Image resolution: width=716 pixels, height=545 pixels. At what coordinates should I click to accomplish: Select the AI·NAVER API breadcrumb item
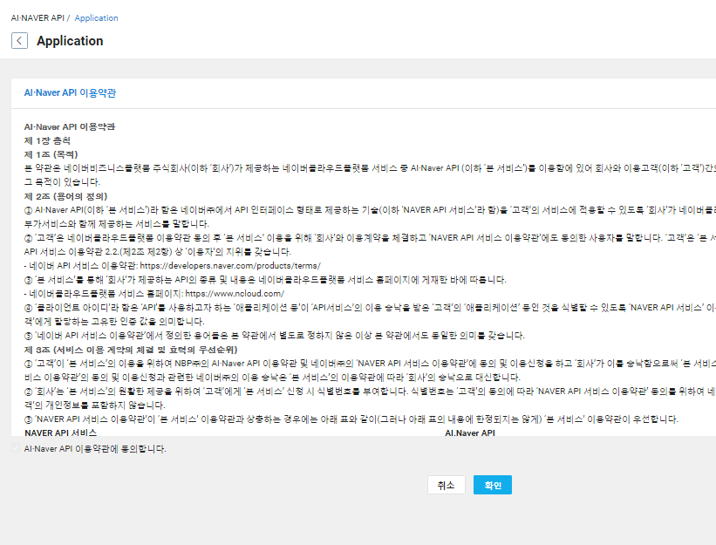(x=38, y=17)
